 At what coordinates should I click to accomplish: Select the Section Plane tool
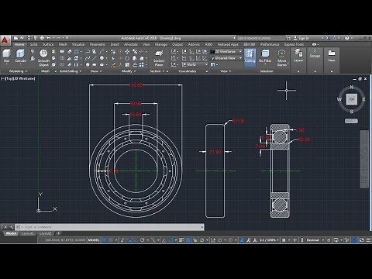coord(159,58)
